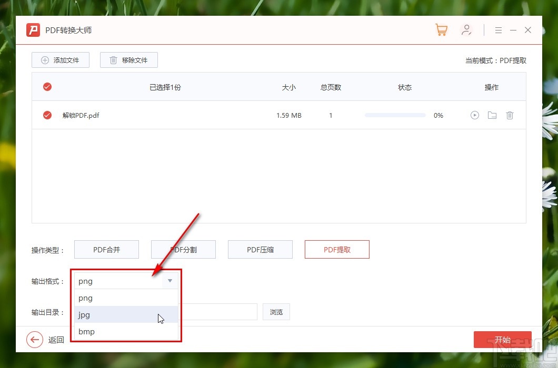Image resolution: width=558 pixels, height=368 pixels.
Task: Click the 开始 button
Action: (x=502, y=340)
